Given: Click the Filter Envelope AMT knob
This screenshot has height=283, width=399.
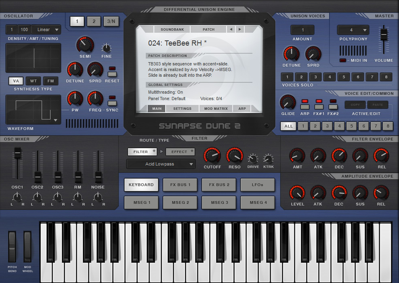Looking at the screenshot, I should [x=297, y=155].
